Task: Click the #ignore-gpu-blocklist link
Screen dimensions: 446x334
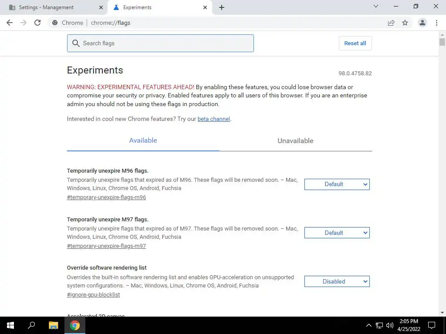Action: [x=93, y=294]
